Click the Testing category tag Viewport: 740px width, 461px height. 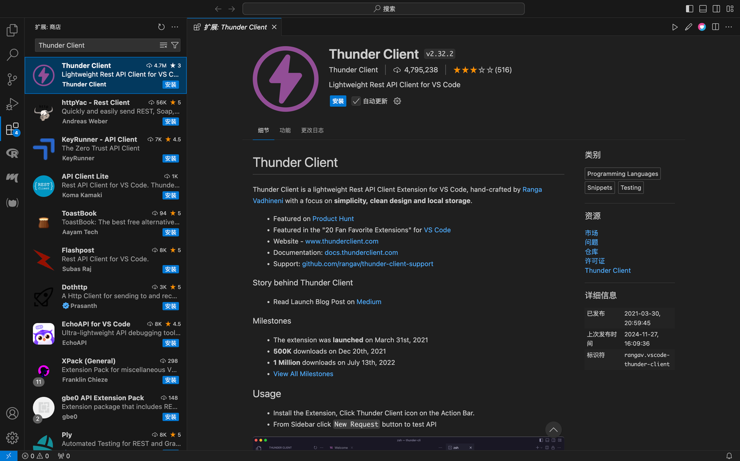click(x=631, y=188)
